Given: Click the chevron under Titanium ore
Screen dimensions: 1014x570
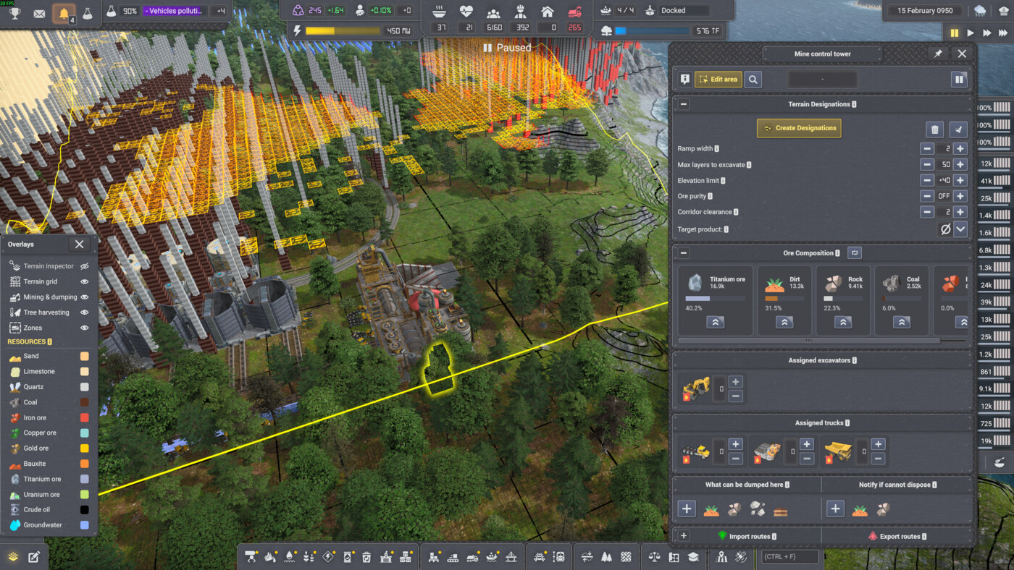Looking at the screenshot, I should 715,323.
